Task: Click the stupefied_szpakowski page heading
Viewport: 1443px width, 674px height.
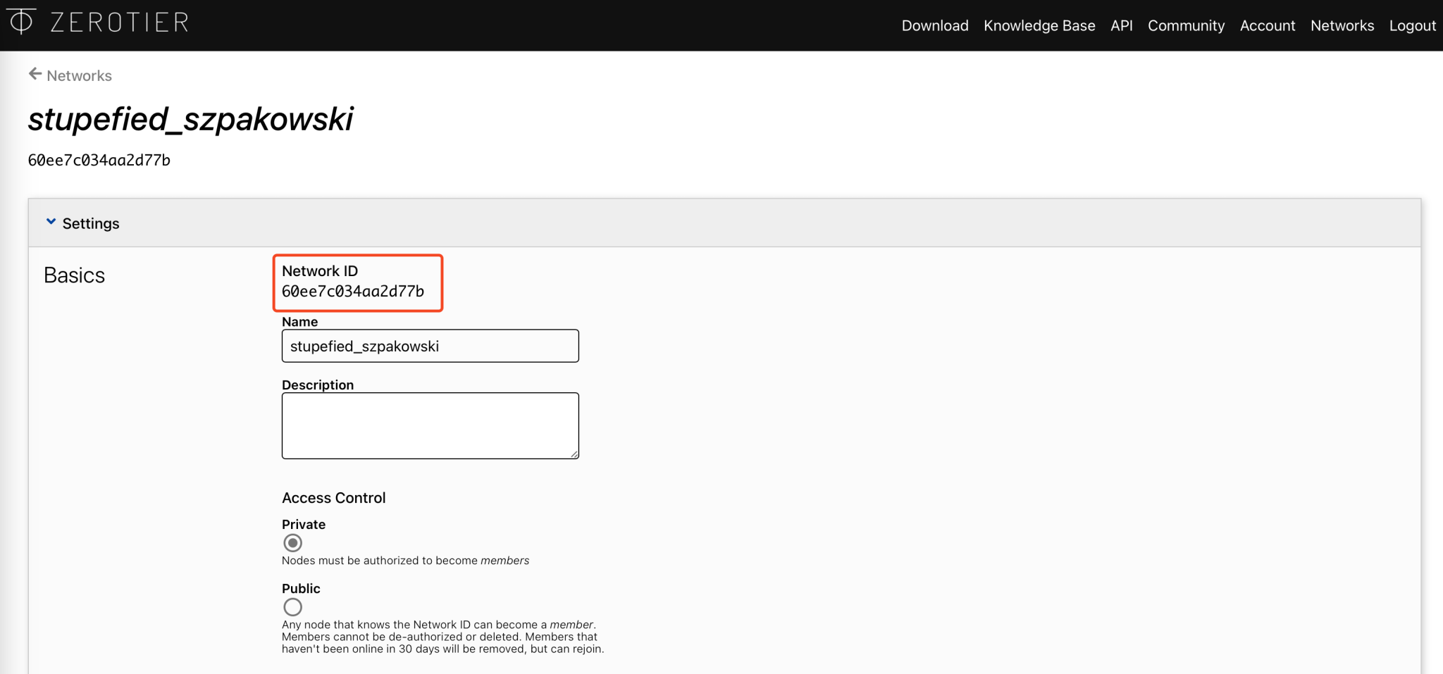Action: 190,119
